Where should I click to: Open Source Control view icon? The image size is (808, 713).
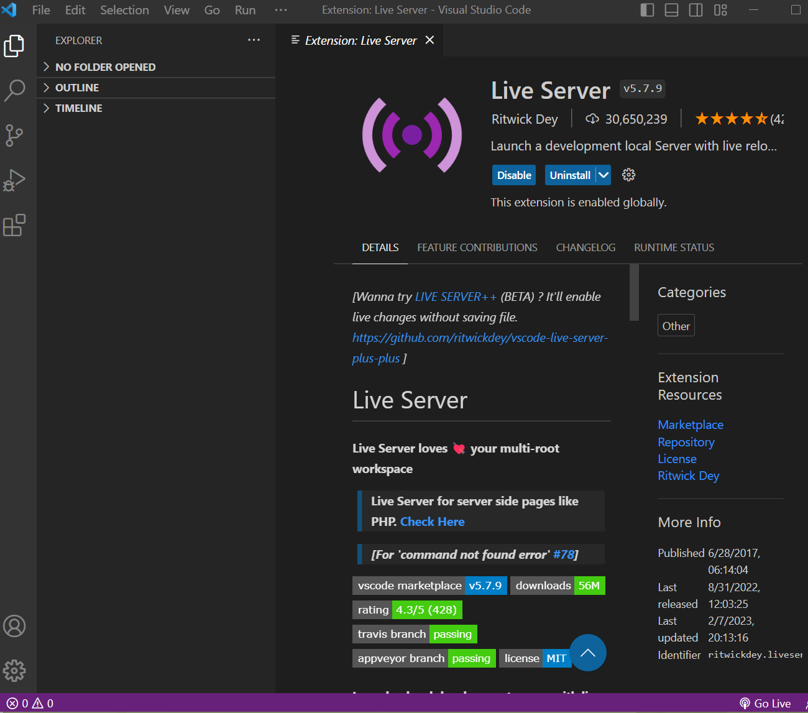pos(14,136)
